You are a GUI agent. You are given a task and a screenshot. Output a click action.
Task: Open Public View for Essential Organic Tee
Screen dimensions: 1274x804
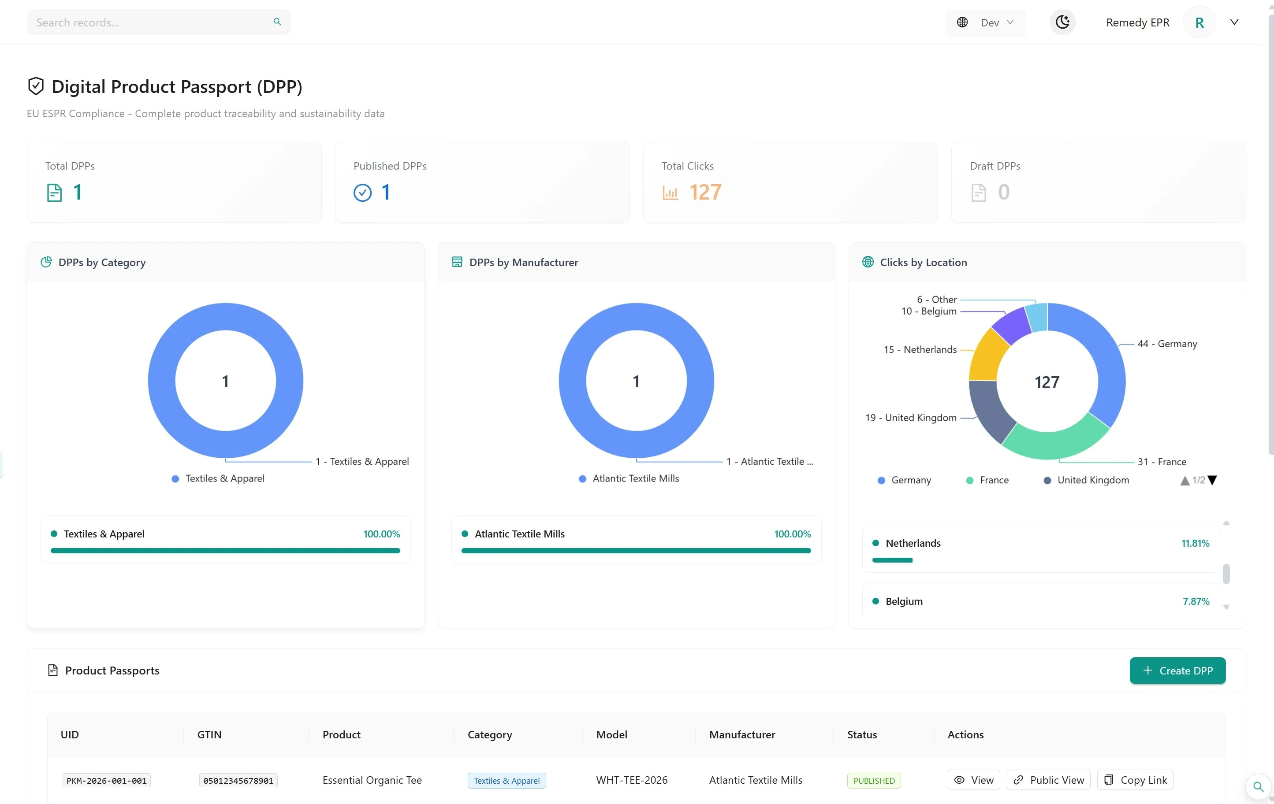point(1048,780)
